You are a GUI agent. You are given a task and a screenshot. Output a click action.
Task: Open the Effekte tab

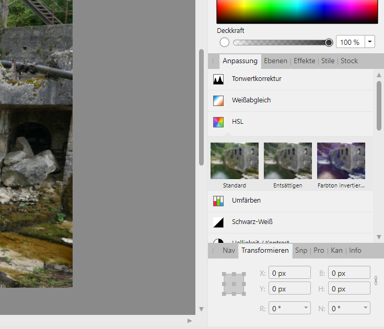coord(305,61)
